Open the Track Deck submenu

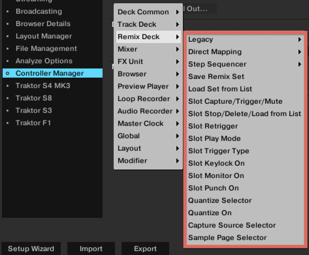pyautogui.click(x=137, y=24)
